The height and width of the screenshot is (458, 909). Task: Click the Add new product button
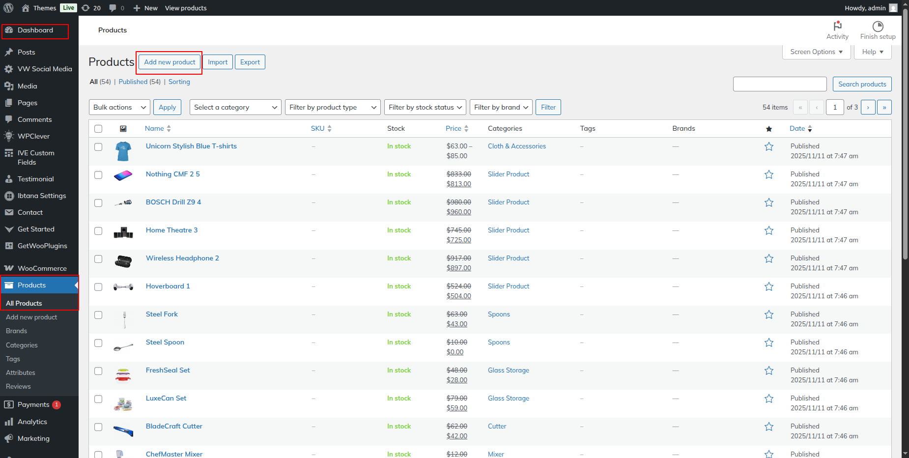click(170, 62)
